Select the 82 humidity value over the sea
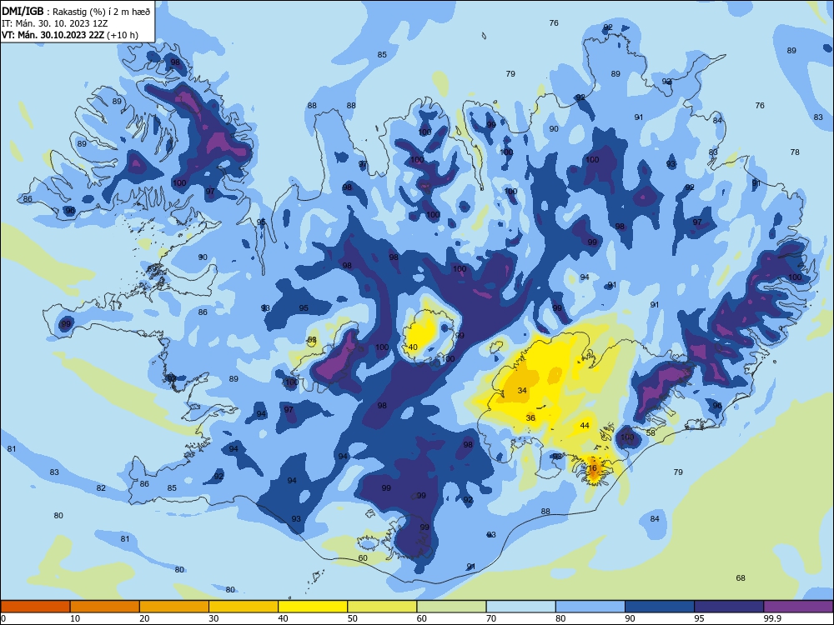The image size is (834, 625). point(101,487)
